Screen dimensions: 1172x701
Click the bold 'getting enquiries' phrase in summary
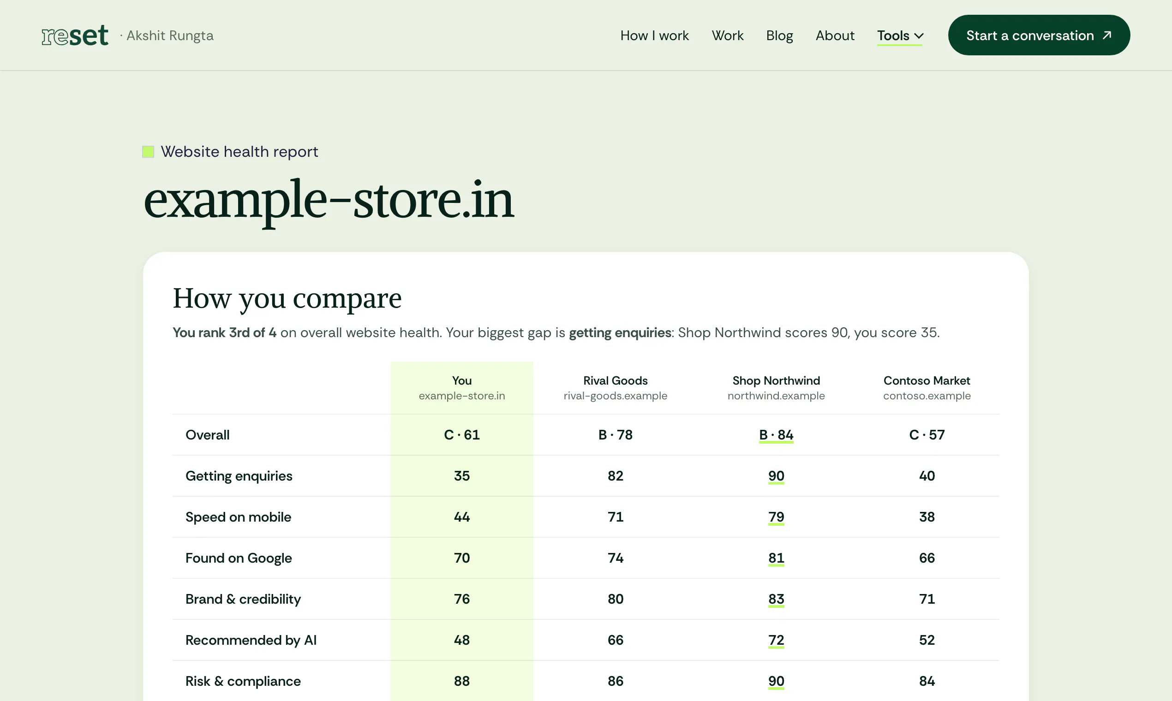[x=620, y=333]
